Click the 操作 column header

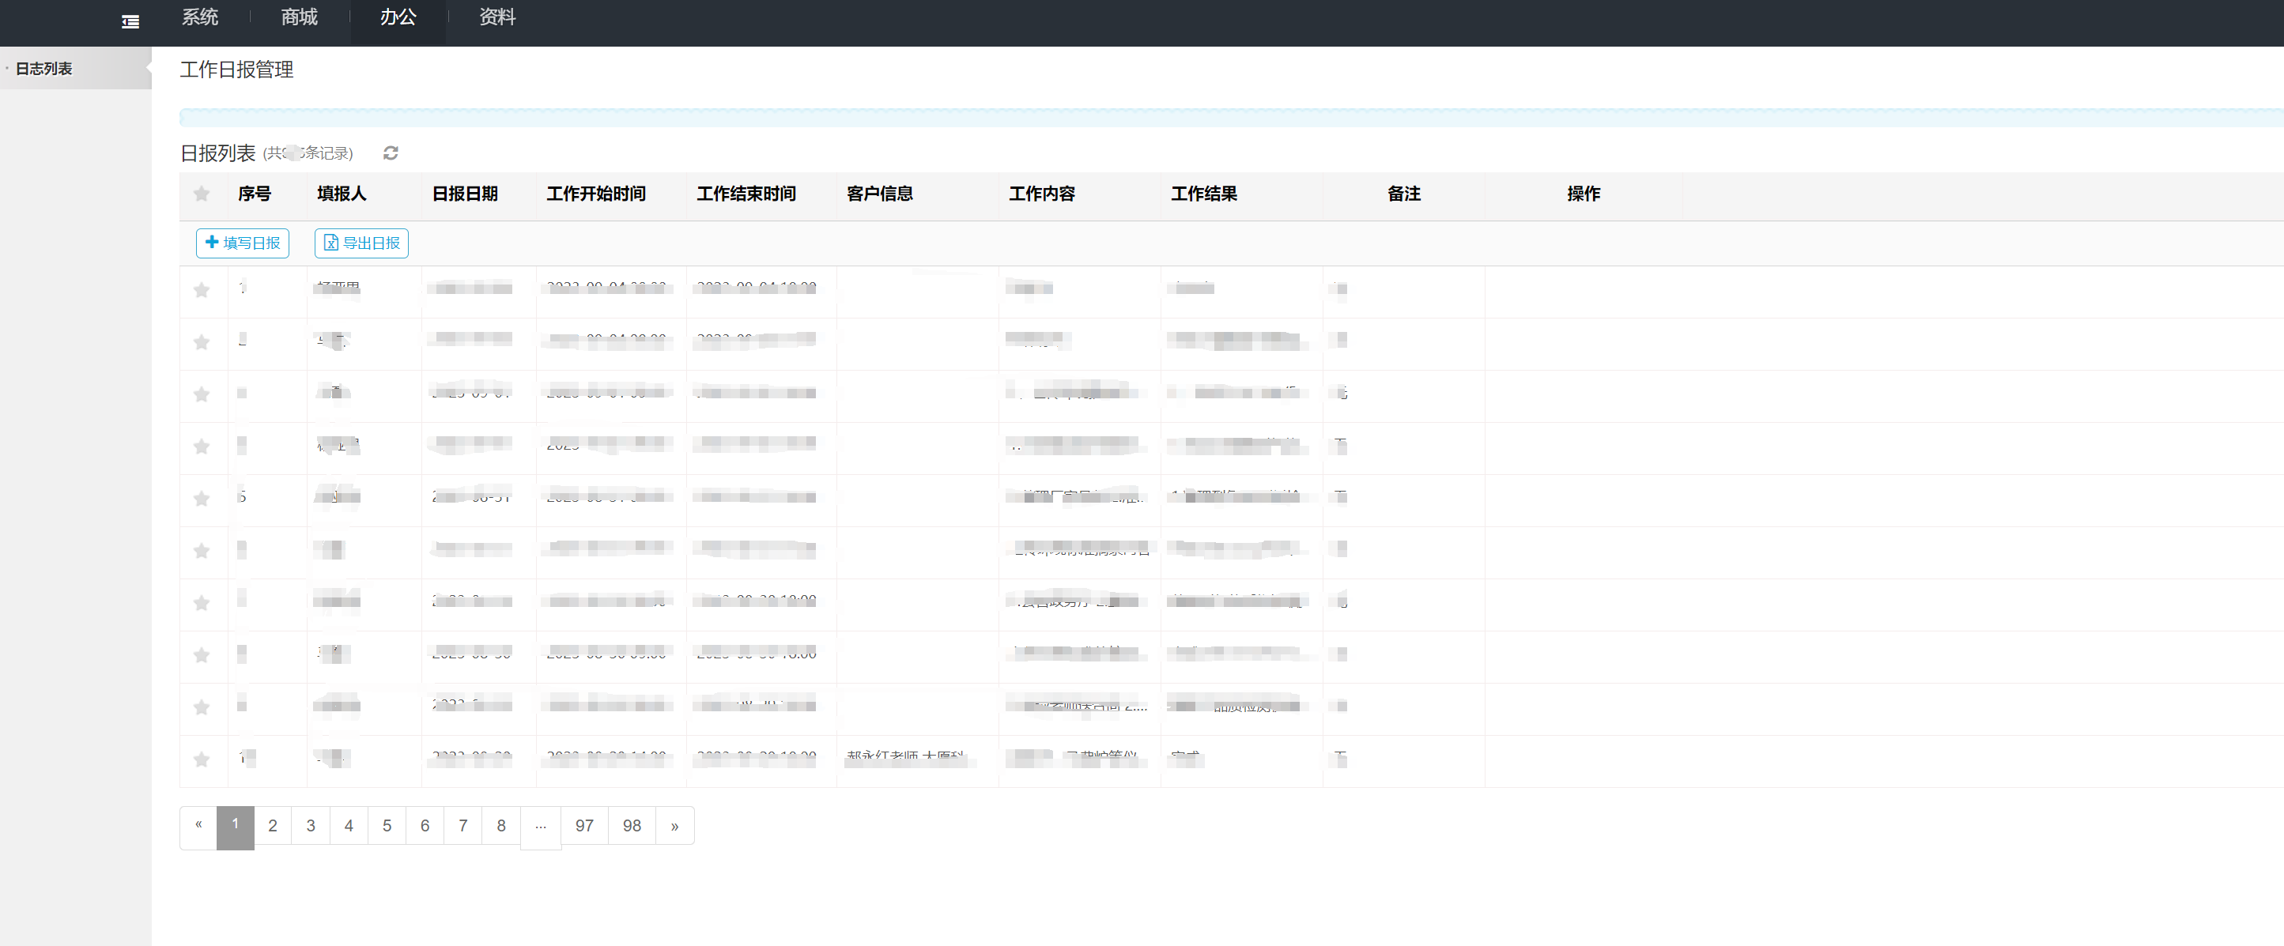click(1584, 194)
